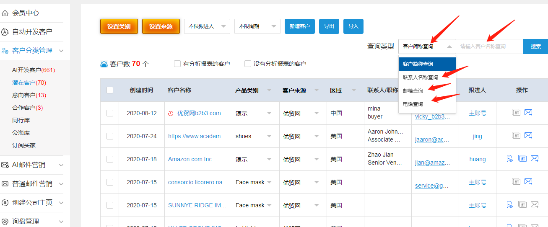This screenshot has width=548, height=227.
Task: Open the 不限跟进人 dropdown
Action: click(207, 26)
